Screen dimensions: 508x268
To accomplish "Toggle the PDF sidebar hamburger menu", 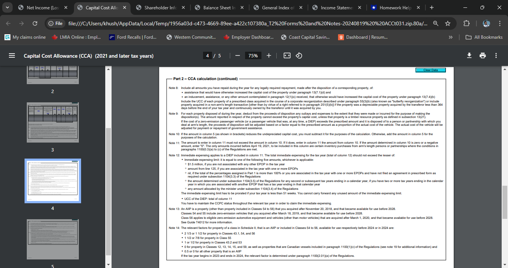I will click(x=12, y=55).
